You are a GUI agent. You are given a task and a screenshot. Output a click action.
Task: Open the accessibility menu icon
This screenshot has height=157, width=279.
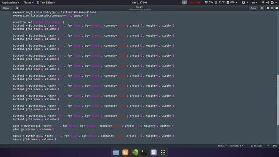click(x=243, y=3)
